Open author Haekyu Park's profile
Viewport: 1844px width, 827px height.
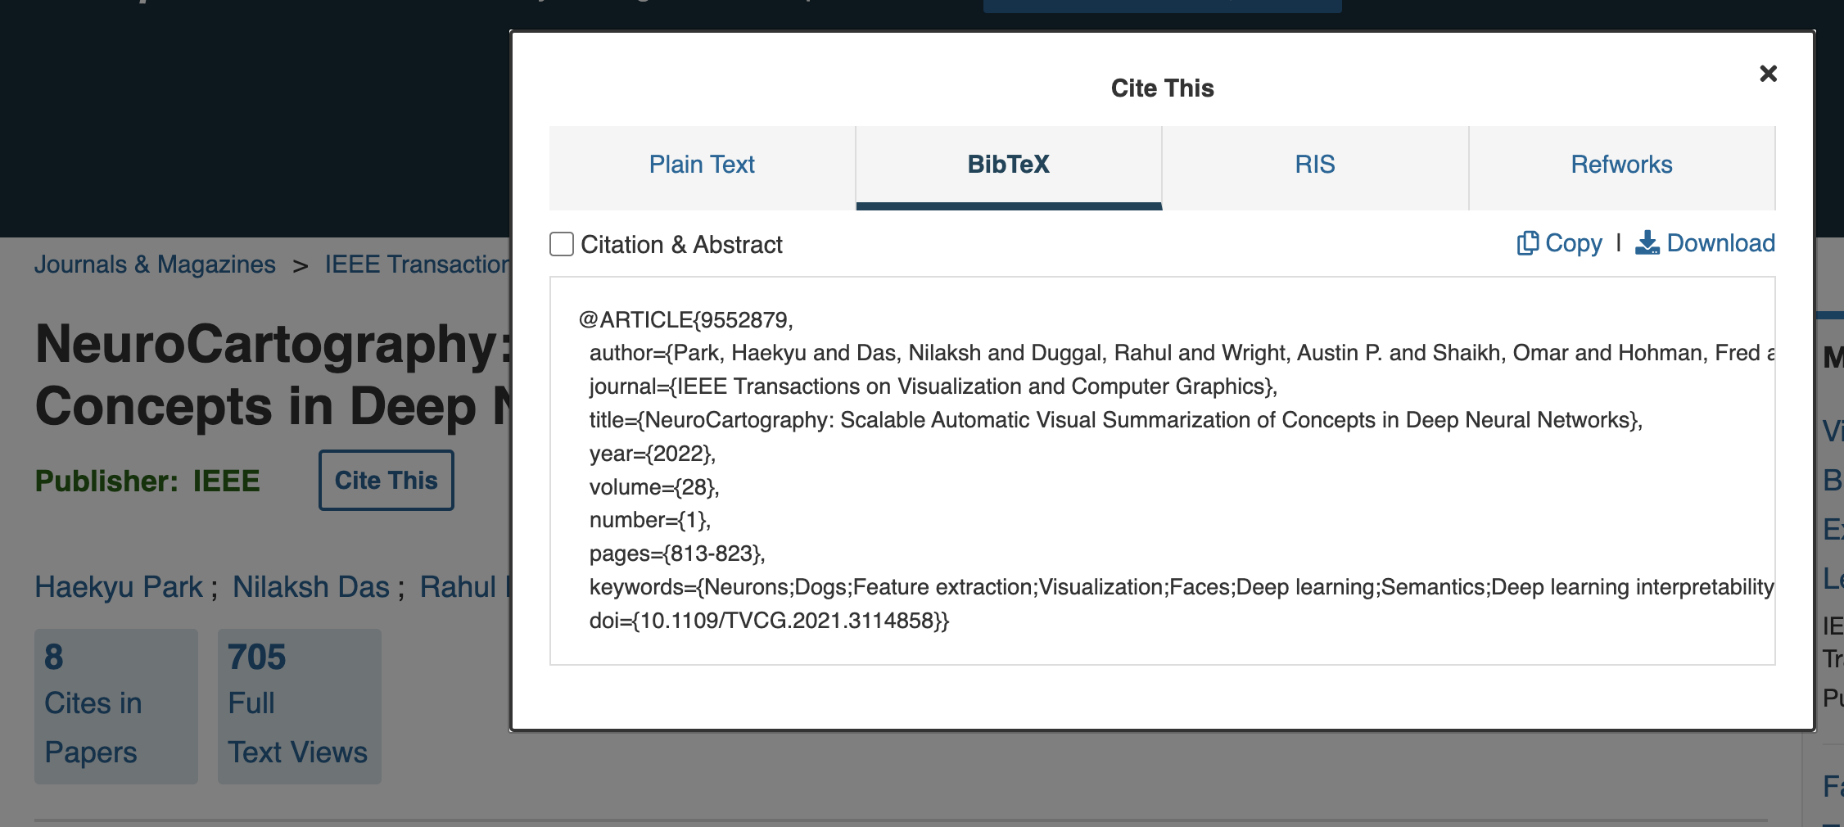click(x=119, y=587)
